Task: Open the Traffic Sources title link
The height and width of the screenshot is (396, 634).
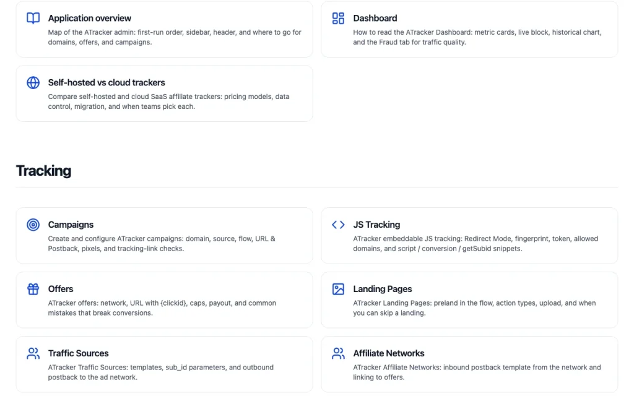Action: tap(79, 353)
